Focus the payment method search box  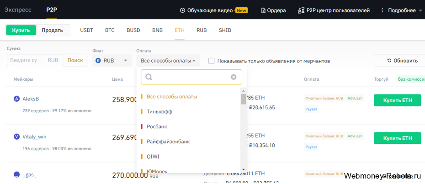pos(191,77)
